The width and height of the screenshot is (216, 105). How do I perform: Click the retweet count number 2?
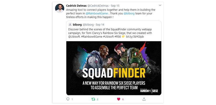[x=97, y=99]
